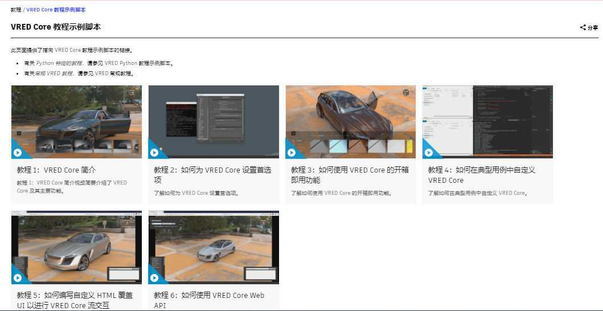Click the page heading VRED Core 教程示例脚本
Image resolution: width=603 pixels, height=311 pixels.
56,27
